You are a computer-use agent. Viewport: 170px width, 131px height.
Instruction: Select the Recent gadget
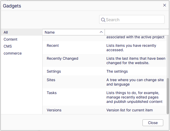(x=53, y=45)
